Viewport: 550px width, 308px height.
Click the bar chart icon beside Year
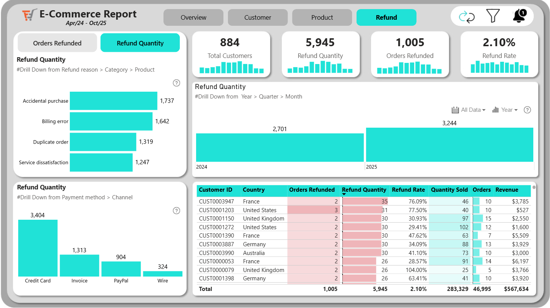pyautogui.click(x=495, y=110)
